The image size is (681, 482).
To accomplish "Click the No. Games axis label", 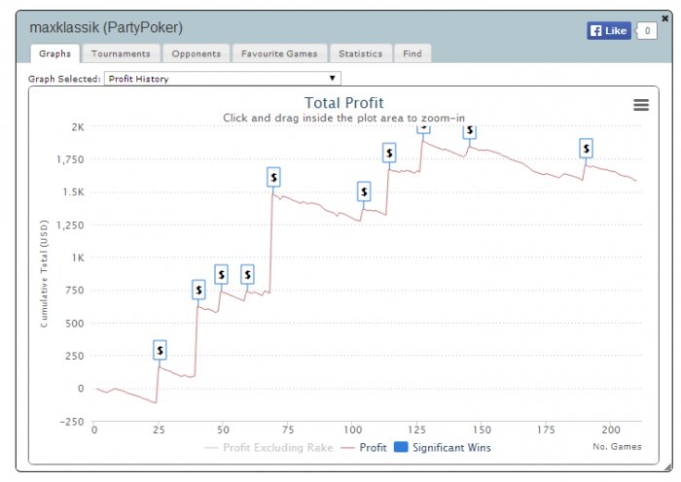I will click(617, 446).
